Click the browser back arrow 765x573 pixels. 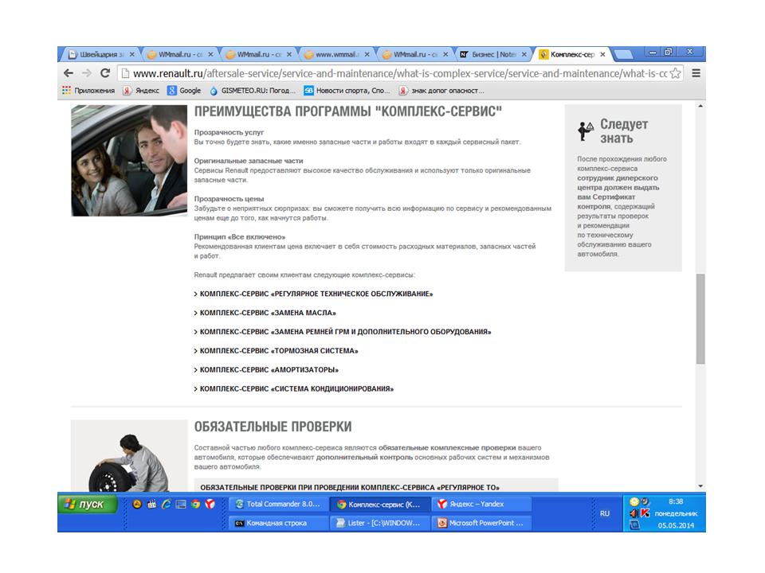pyautogui.click(x=69, y=73)
